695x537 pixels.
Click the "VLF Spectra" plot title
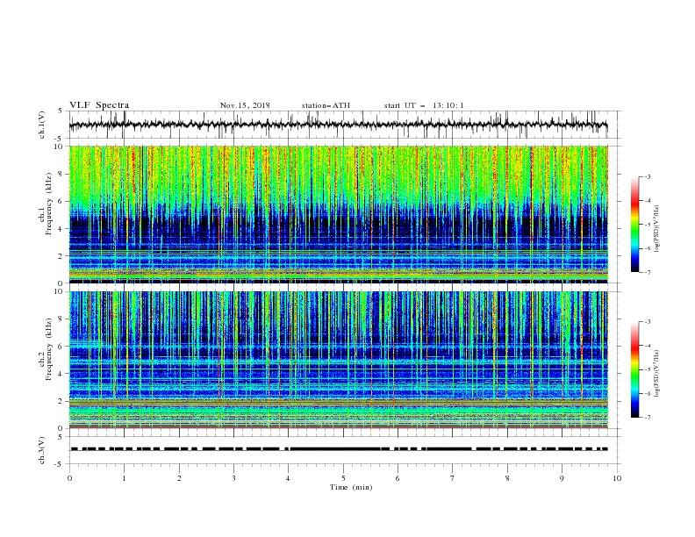pos(99,105)
